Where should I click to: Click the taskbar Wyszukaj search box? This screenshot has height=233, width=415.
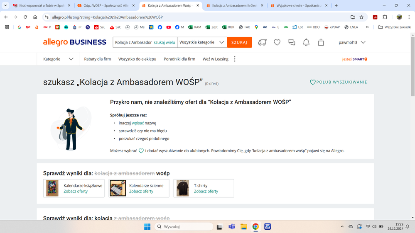184,226
